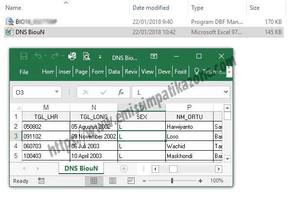Click horizontal scrollbar right arrow

(x=218, y=169)
